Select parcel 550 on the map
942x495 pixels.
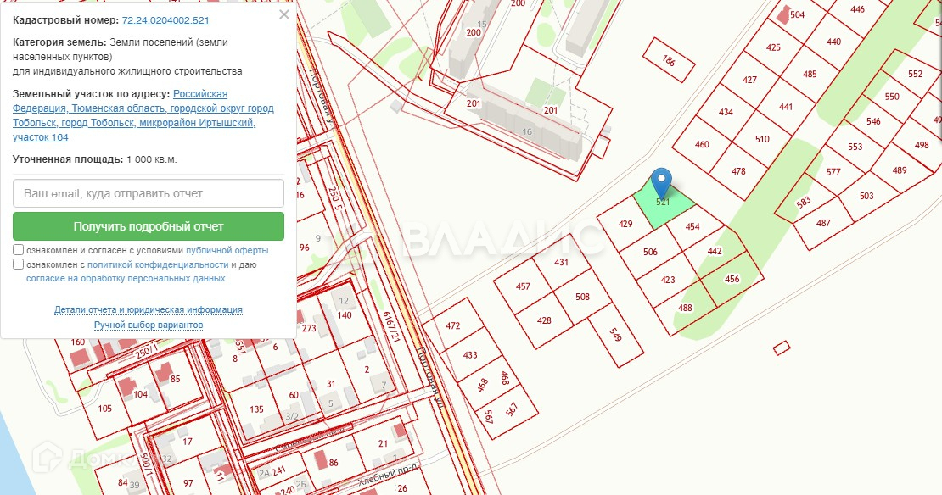(892, 97)
